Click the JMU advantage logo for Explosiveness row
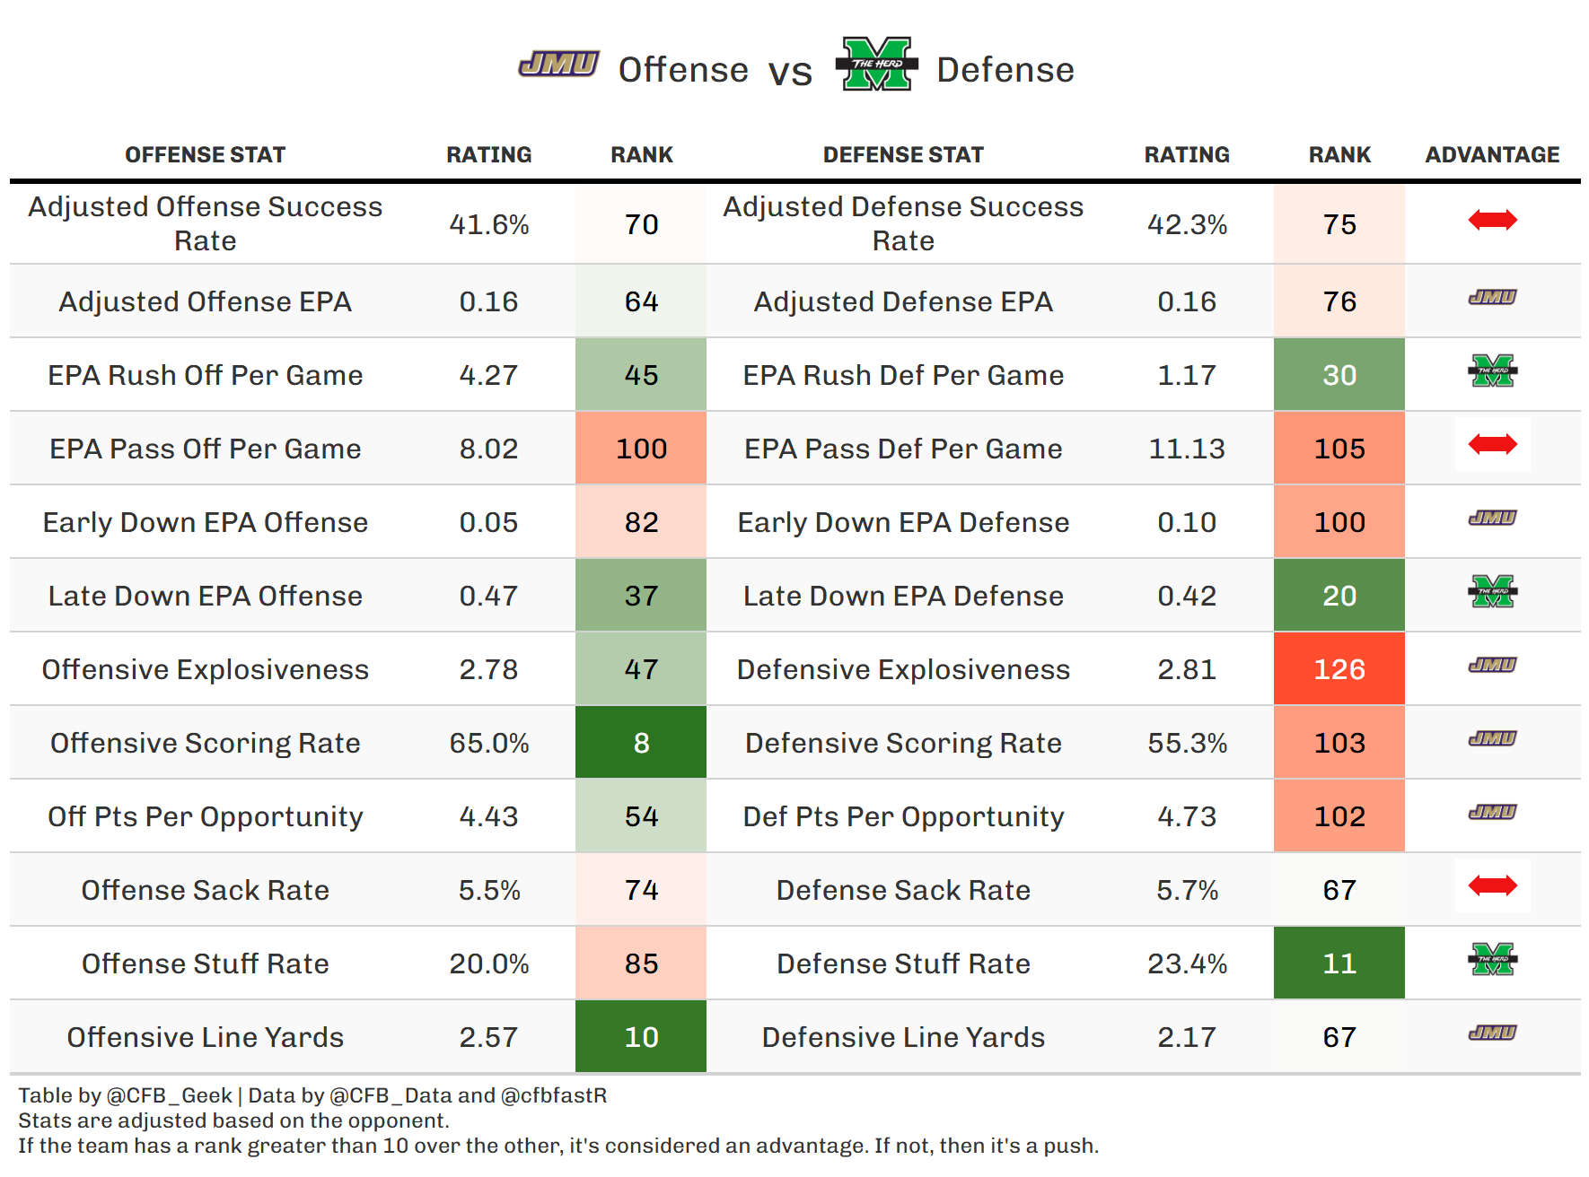 tap(1492, 665)
